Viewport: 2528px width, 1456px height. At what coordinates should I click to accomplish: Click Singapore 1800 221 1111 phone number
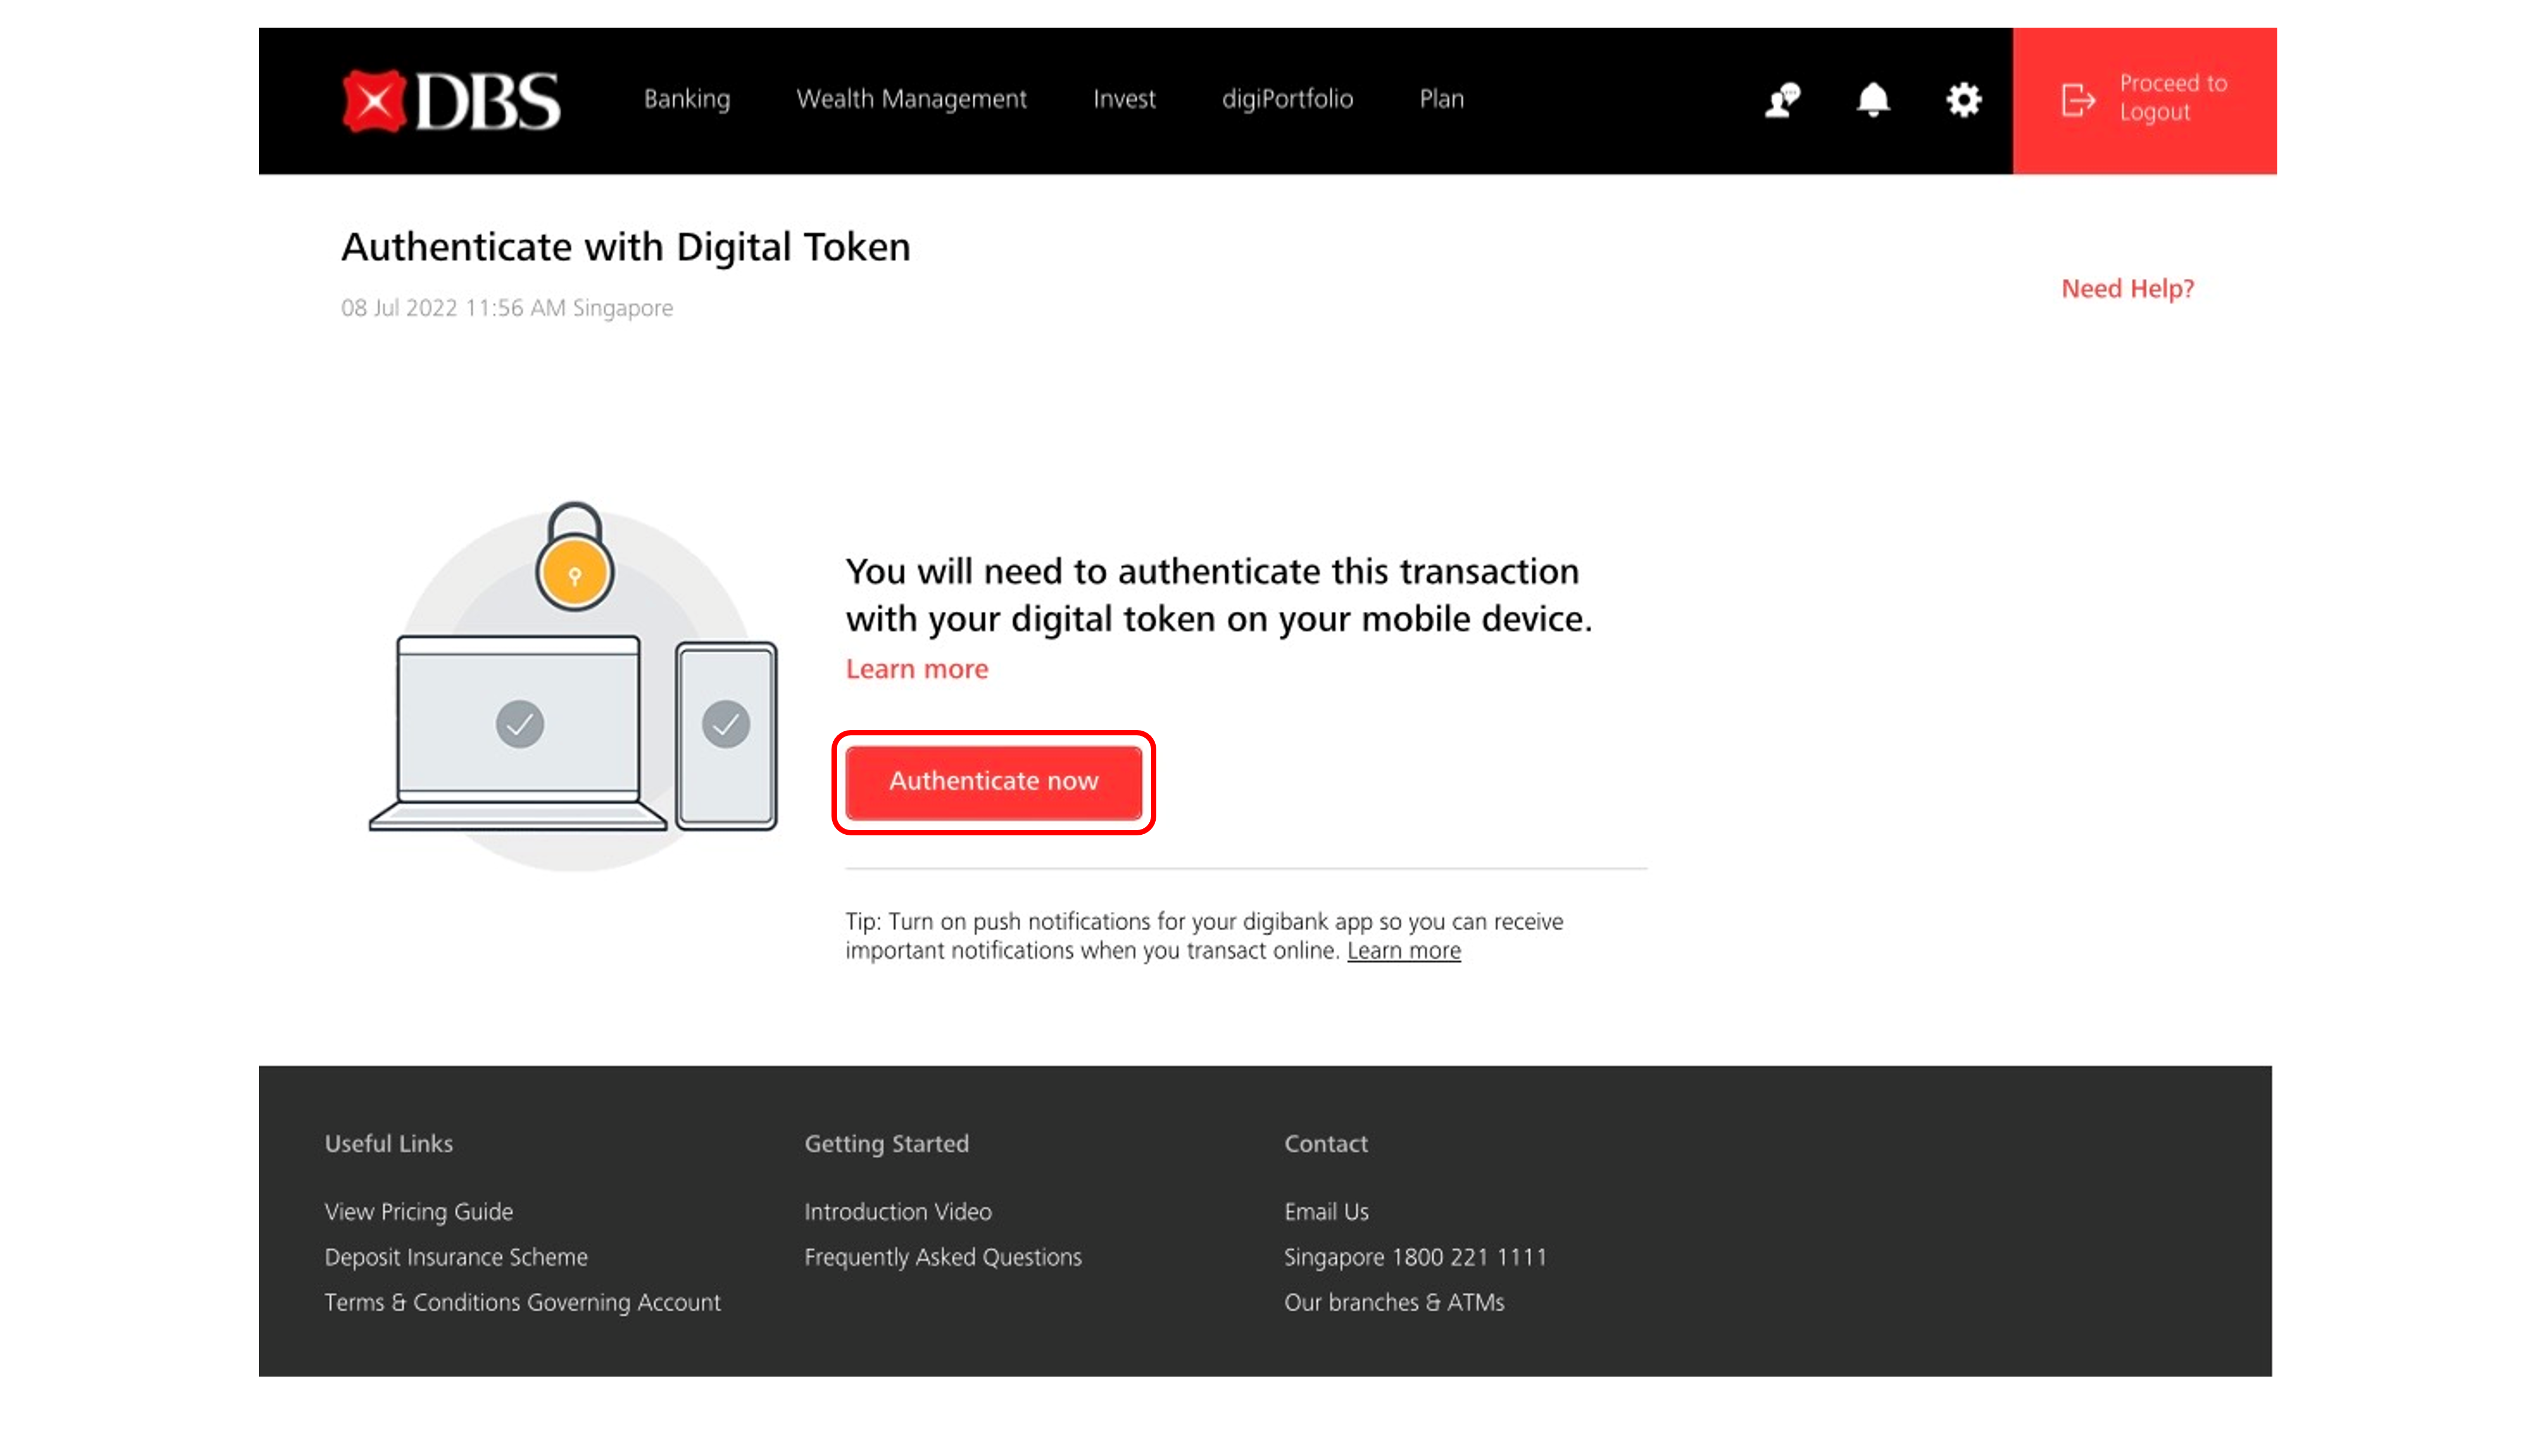click(x=1415, y=1257)
